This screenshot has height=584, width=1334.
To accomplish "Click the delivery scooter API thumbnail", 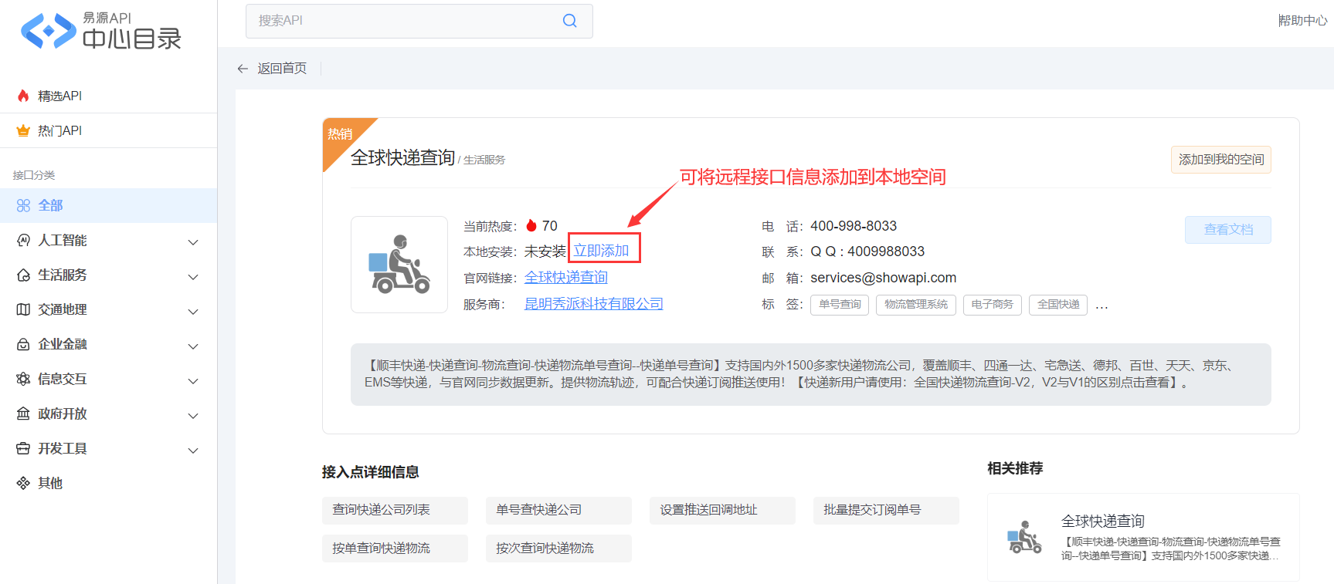I will (x=399, y=265).
